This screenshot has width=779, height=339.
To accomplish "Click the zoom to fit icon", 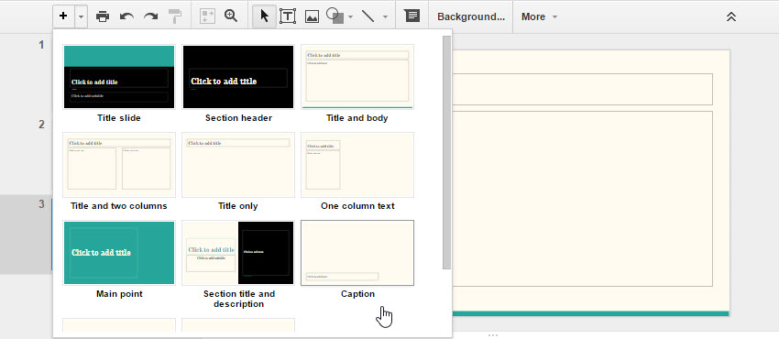I will [206, 16].
